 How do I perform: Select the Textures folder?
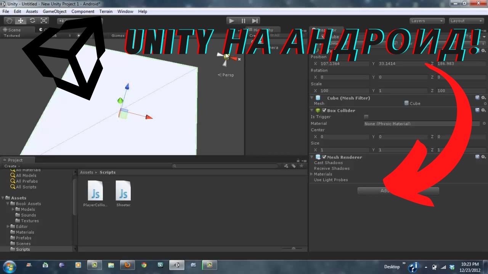[30, 221]
